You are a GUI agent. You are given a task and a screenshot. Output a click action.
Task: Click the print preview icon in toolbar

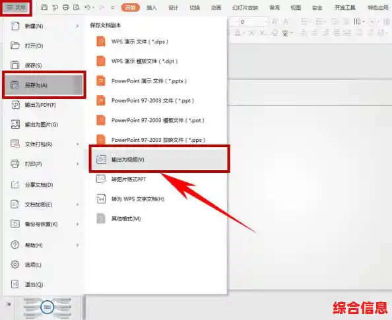click(x=77, y=7)
